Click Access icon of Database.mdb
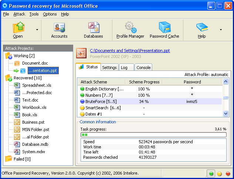Viewport: 234px width, 179px height. [x=17, y=144]
